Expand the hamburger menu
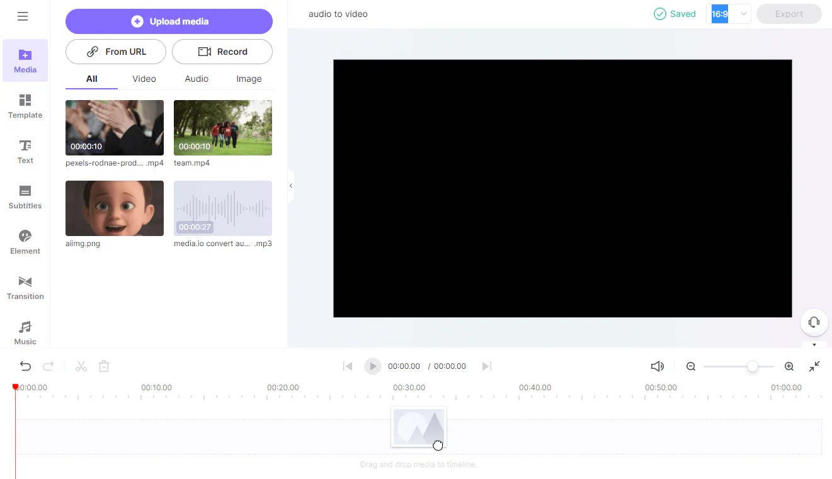832x479 pixels. [23, 16]
